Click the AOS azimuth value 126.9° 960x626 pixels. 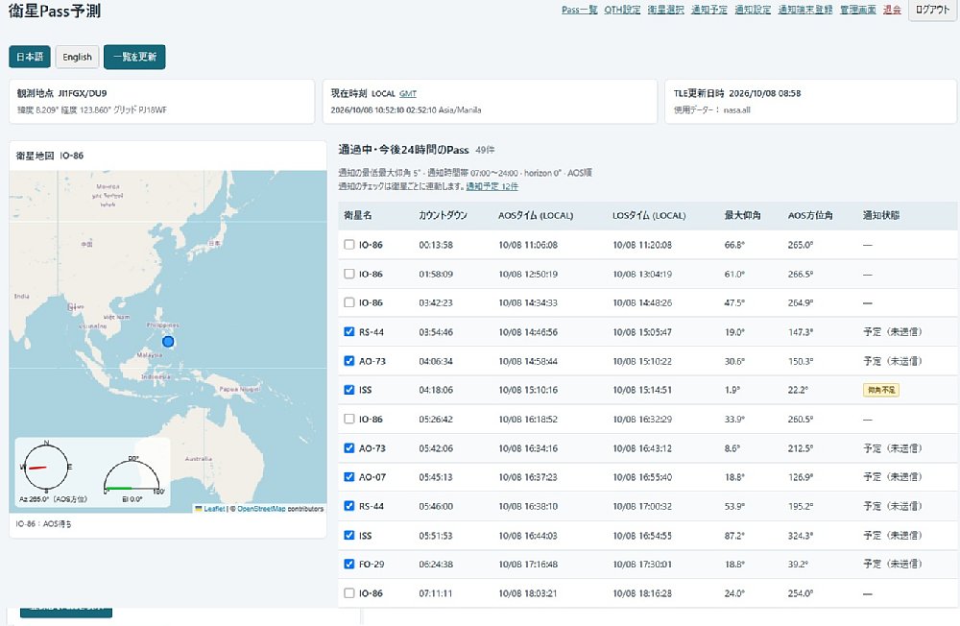[x=801, y=477]
